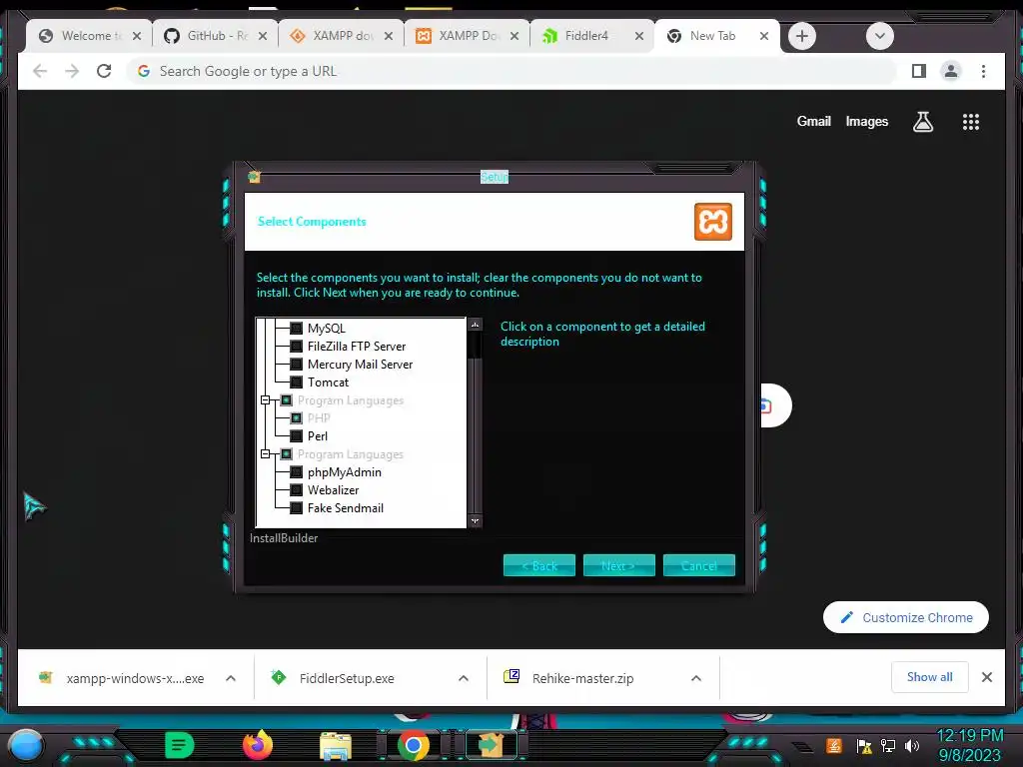The height and width of the screenshot is (767, 1023).
Task: Toggle the Fake Sendmail checkbox
Action: (x=296, y=508)
